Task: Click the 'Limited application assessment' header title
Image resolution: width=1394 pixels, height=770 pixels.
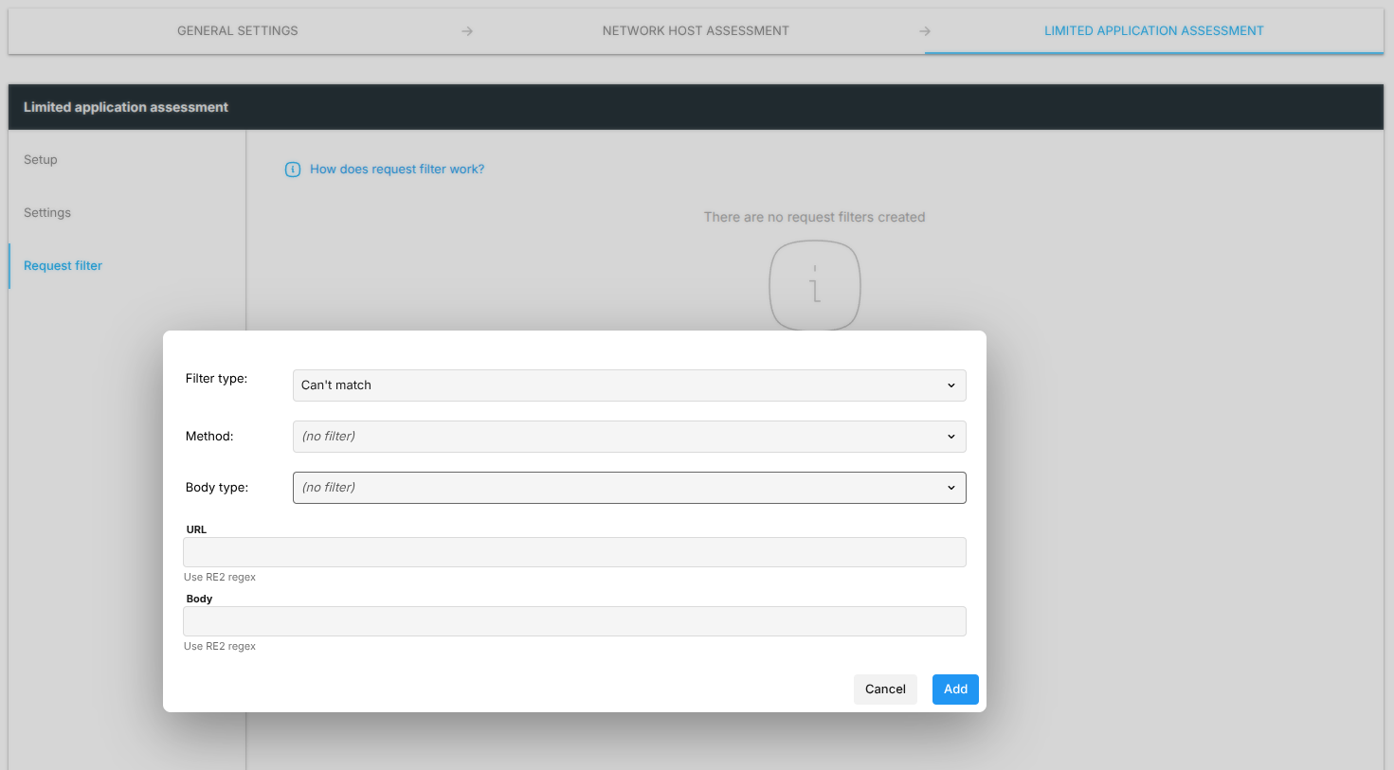Action: (126, 107)
